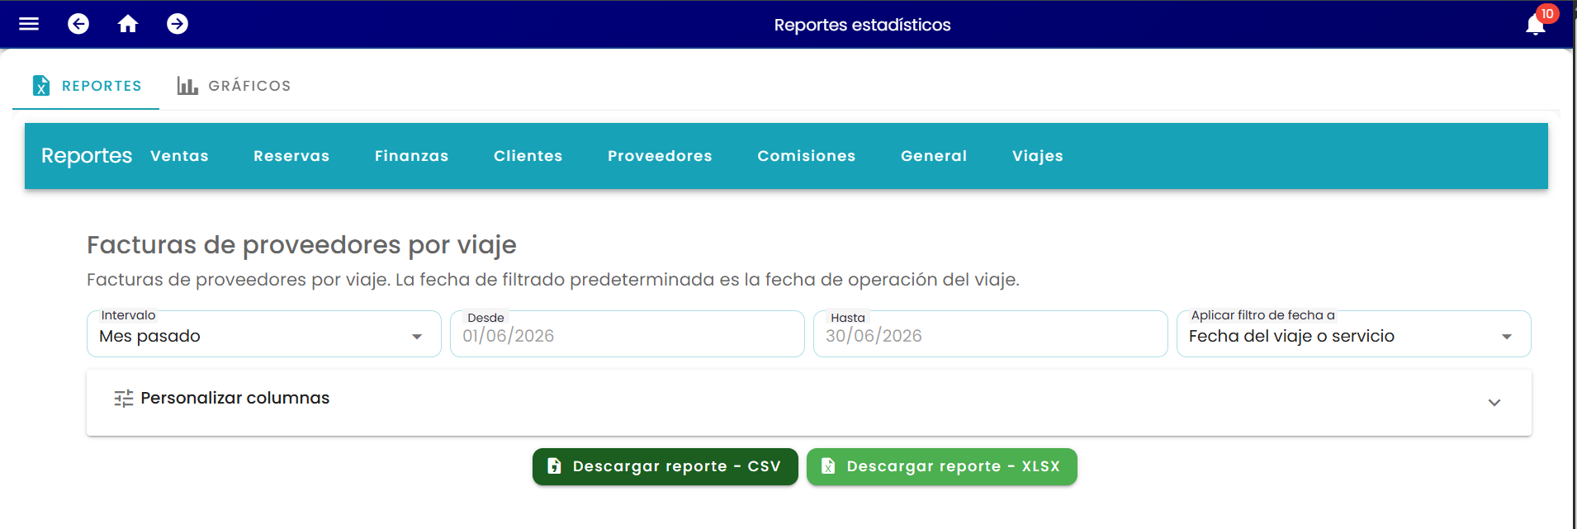Switch to the GRÁFICOS tab
Image resolution: width=1577 pixels, height=529 pixels.
tap(234, 86)
